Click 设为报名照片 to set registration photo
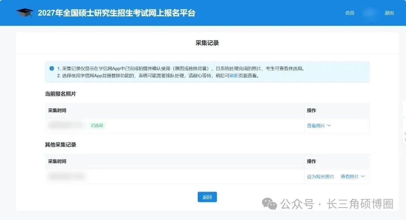This screenshot has width=406, height=220. [321, 176]
